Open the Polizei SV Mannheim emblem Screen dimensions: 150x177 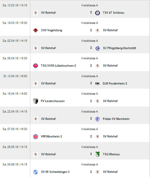pos(97,119)
